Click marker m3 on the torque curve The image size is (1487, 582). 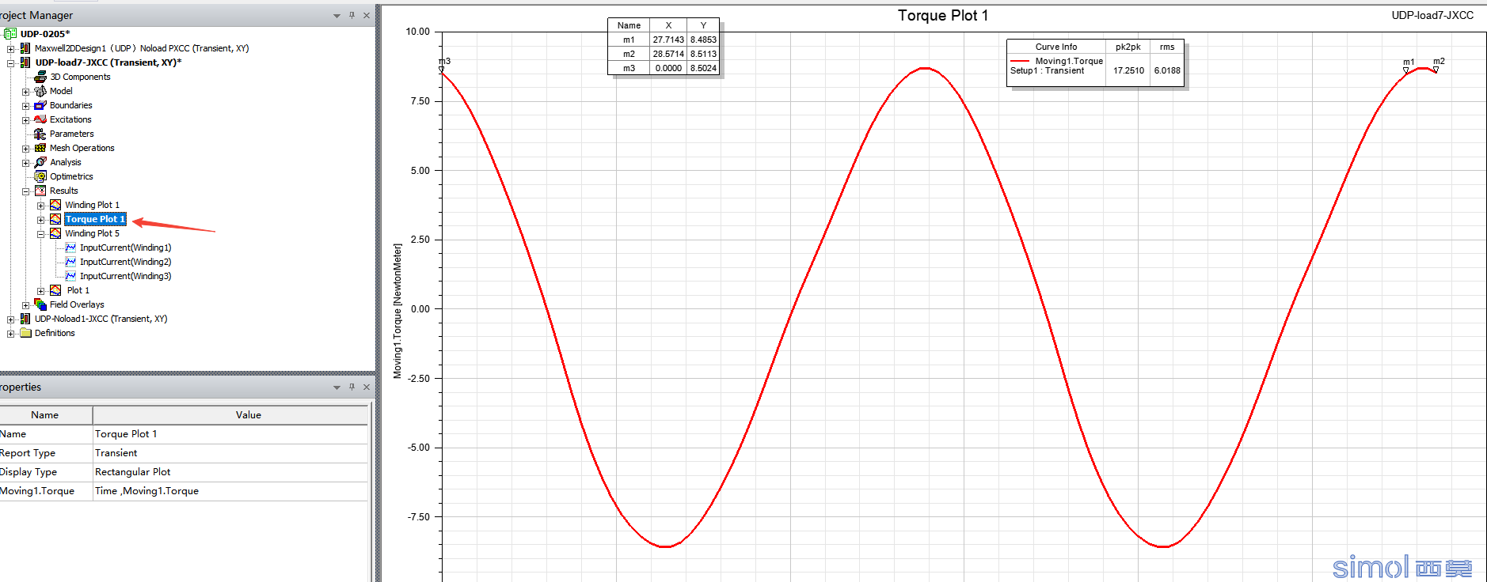(x=442, y=70)
